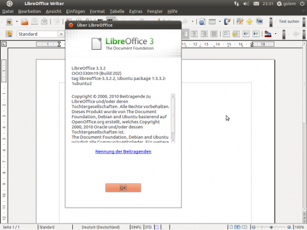
Task: Click the 100% zoom level field
Action: (x=299, y=227)
